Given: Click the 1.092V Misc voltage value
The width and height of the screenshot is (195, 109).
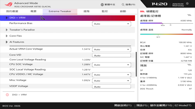Looking at the screenshot, I should tap(86, 80).
